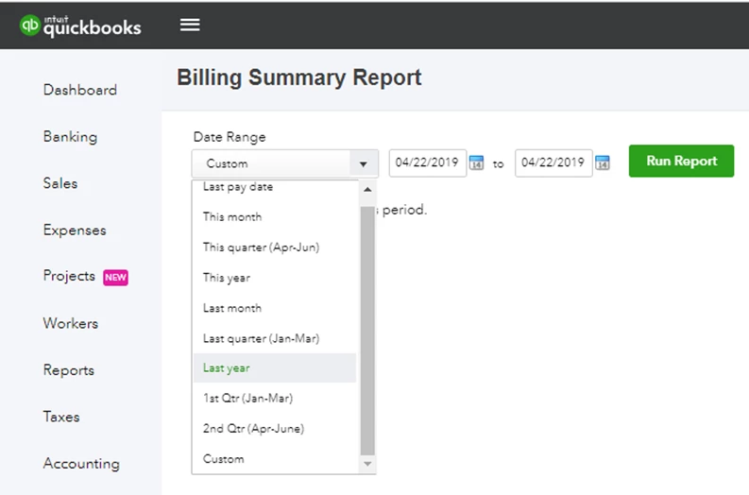This screenshot has height=495, width=749.
Task: Click the green Run Report button
Action: [681, 161]
